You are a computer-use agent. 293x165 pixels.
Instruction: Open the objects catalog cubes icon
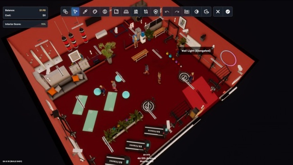point(65,12)
